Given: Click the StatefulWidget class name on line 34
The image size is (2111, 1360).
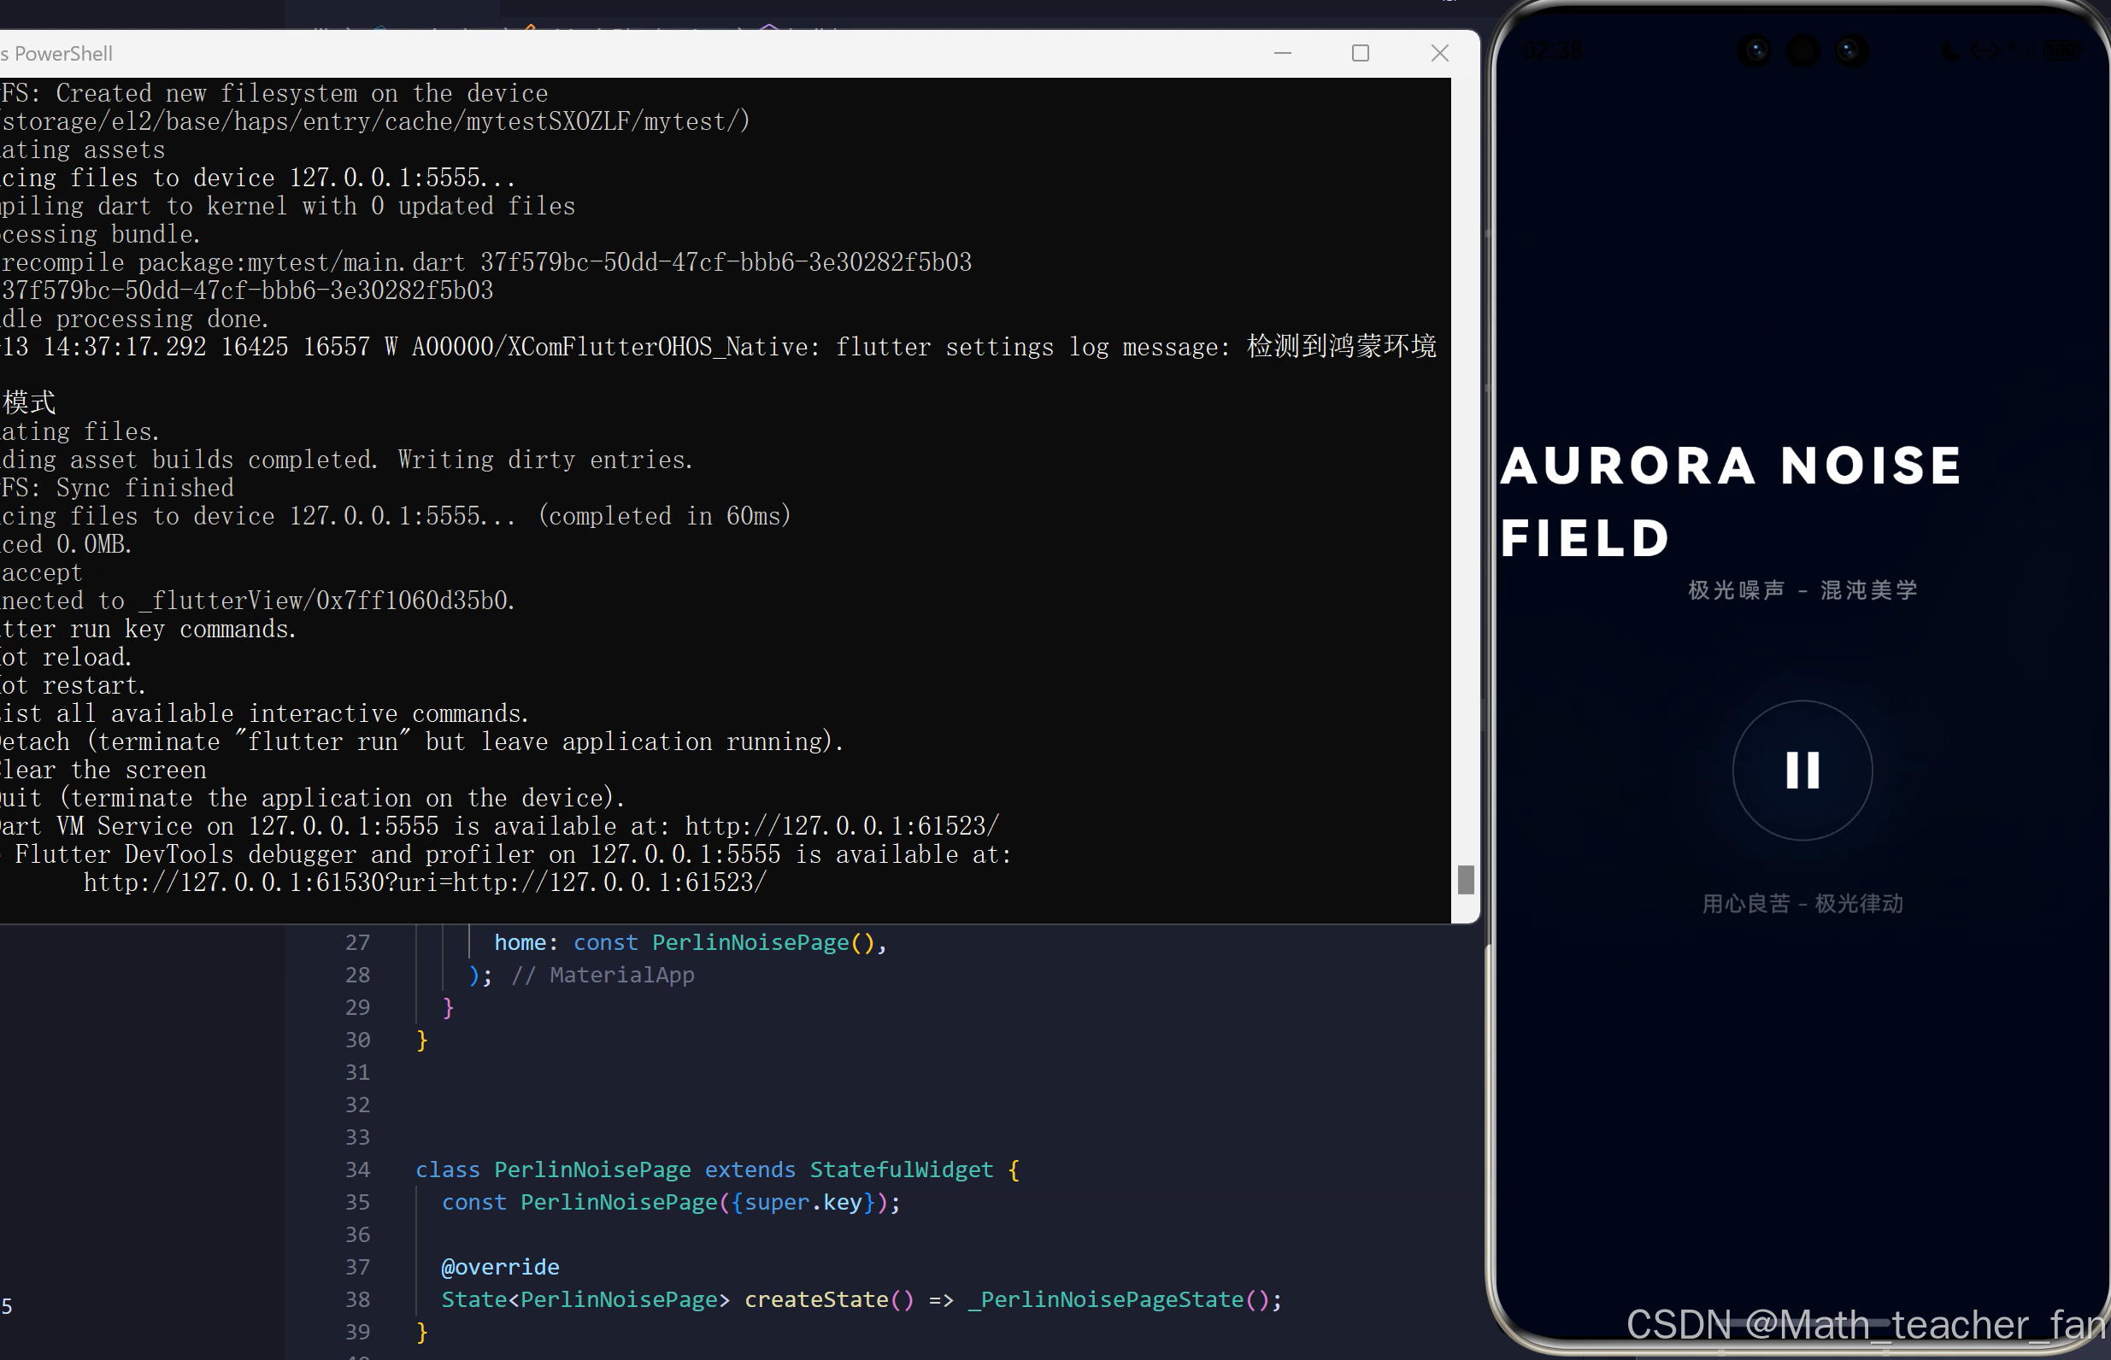Looking at the screenshot, I should (x=901, y=1169).
